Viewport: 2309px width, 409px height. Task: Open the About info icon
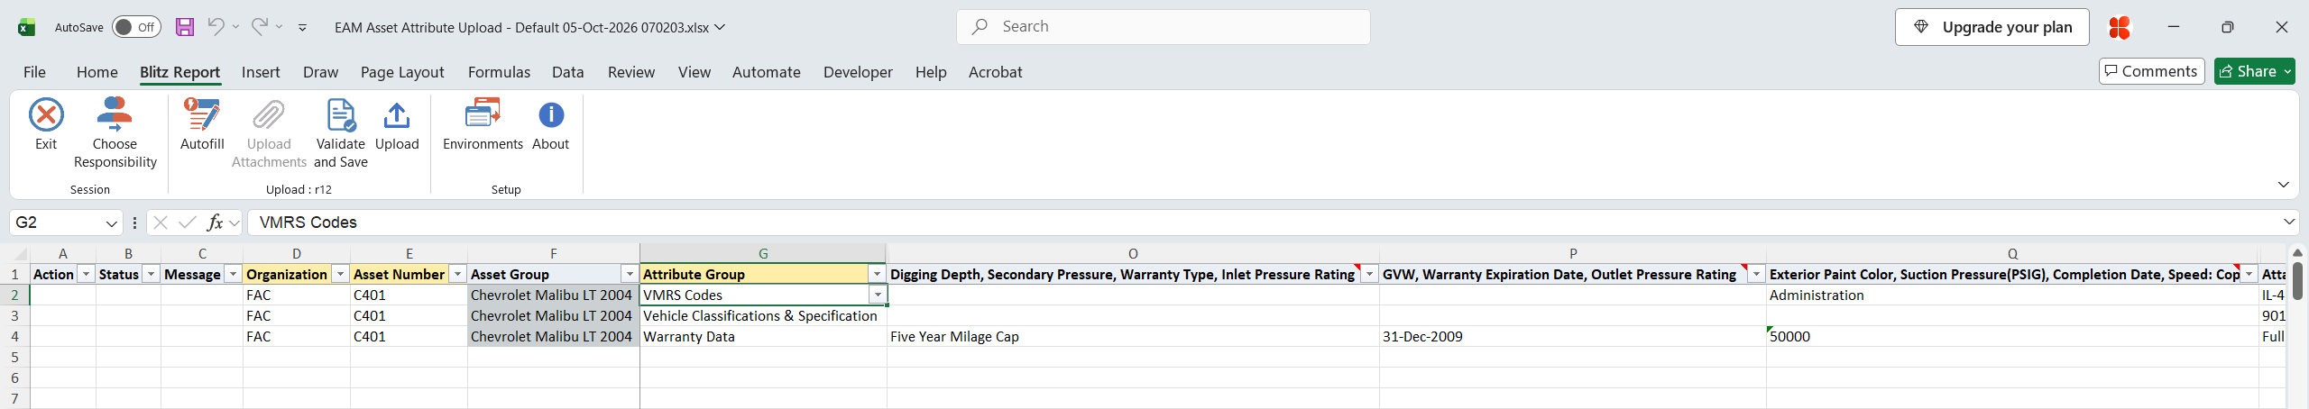click(551, 115)
